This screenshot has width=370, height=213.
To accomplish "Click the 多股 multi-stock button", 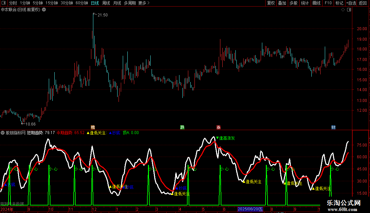I will 293,3.
